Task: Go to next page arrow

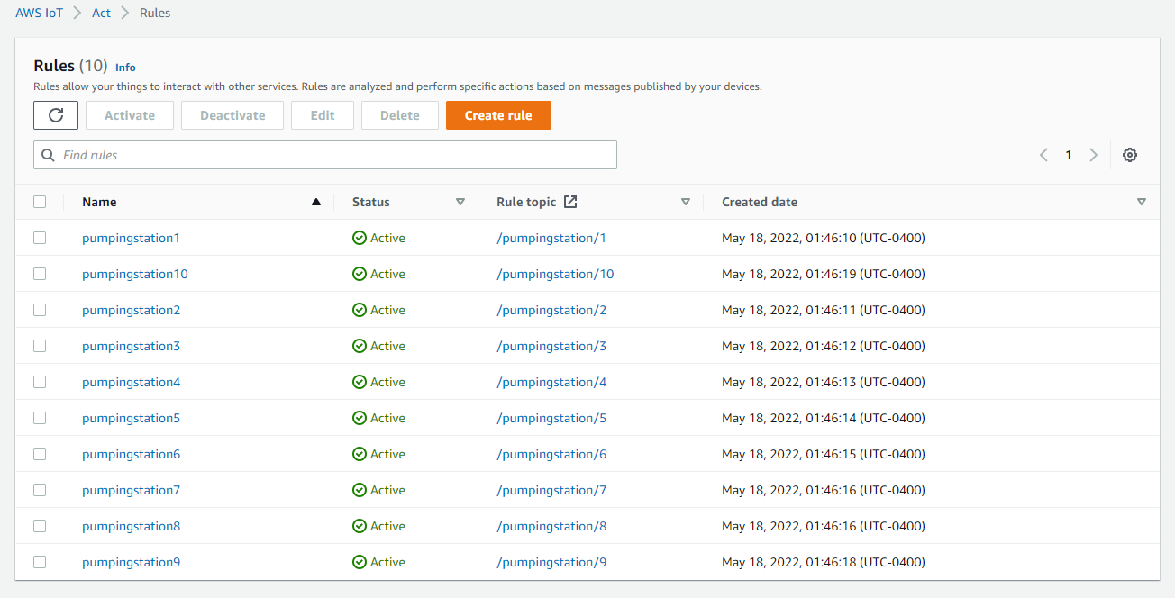Action: pyautogui.click(x=1093, y=155)
